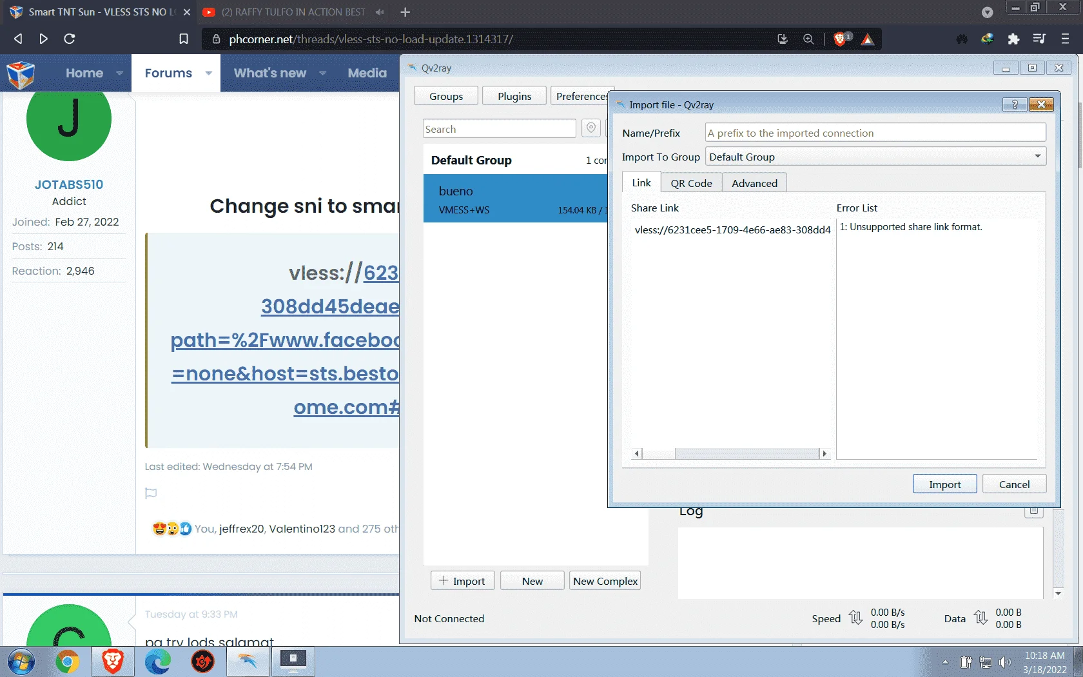Open the Import To Group dropdown
The image size is (1083, 677).
[x=875, y=157]
